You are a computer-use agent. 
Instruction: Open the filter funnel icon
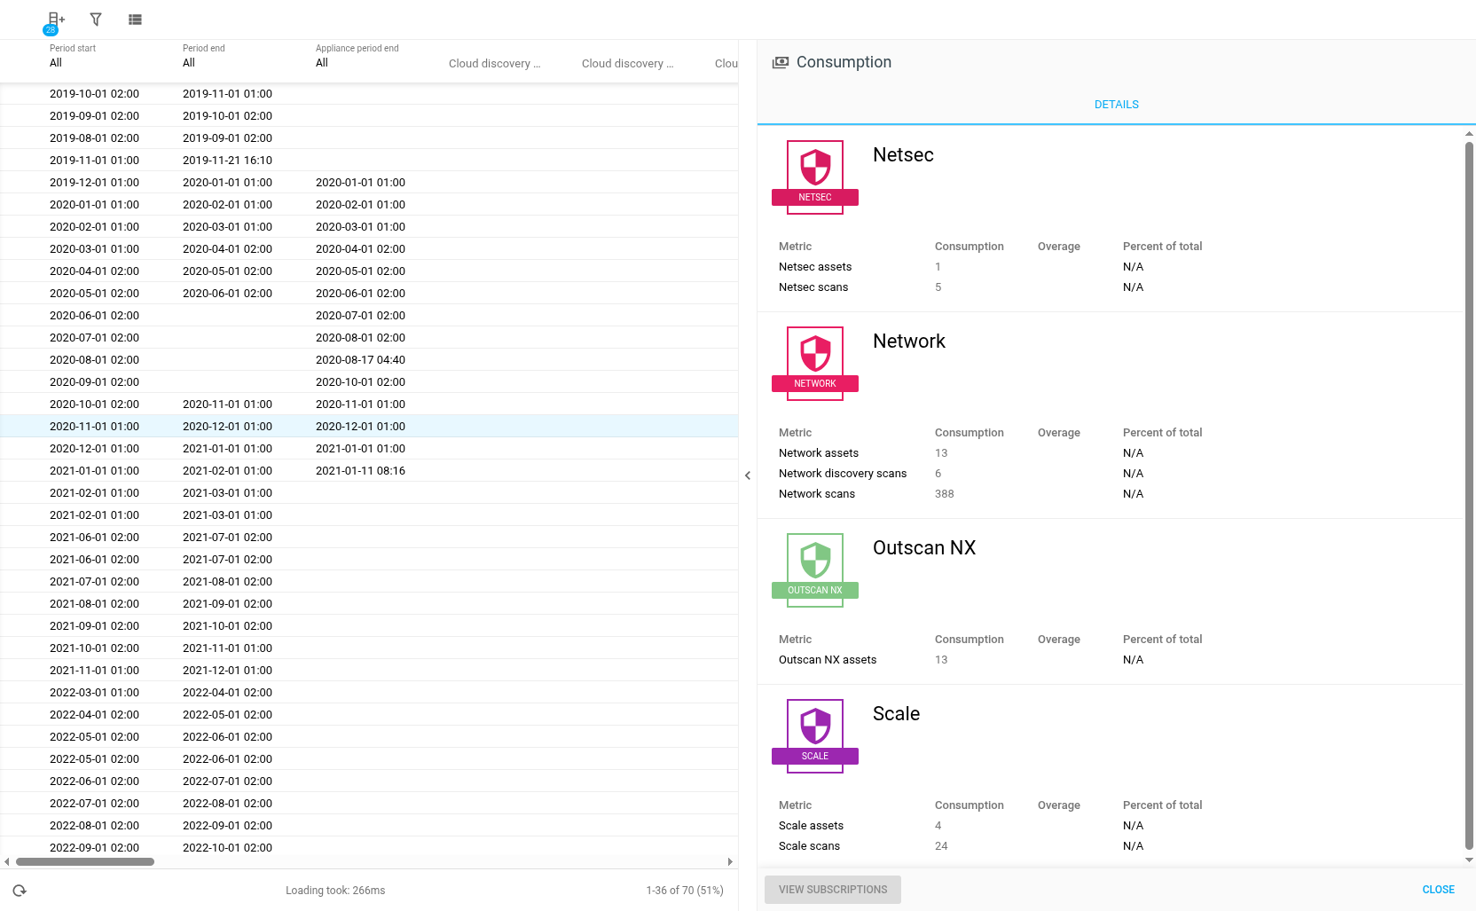pos(96,20)
